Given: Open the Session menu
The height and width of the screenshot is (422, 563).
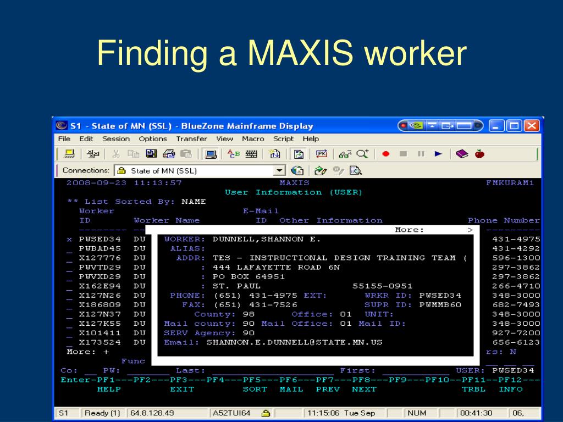Looking at the screenshot, I should (116, 139).
